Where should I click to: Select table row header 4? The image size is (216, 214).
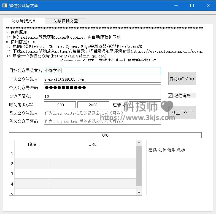coord(12,184)
